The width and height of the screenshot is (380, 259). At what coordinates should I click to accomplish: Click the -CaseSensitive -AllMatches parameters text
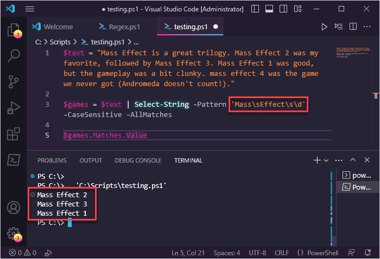(x=118, y=115)
